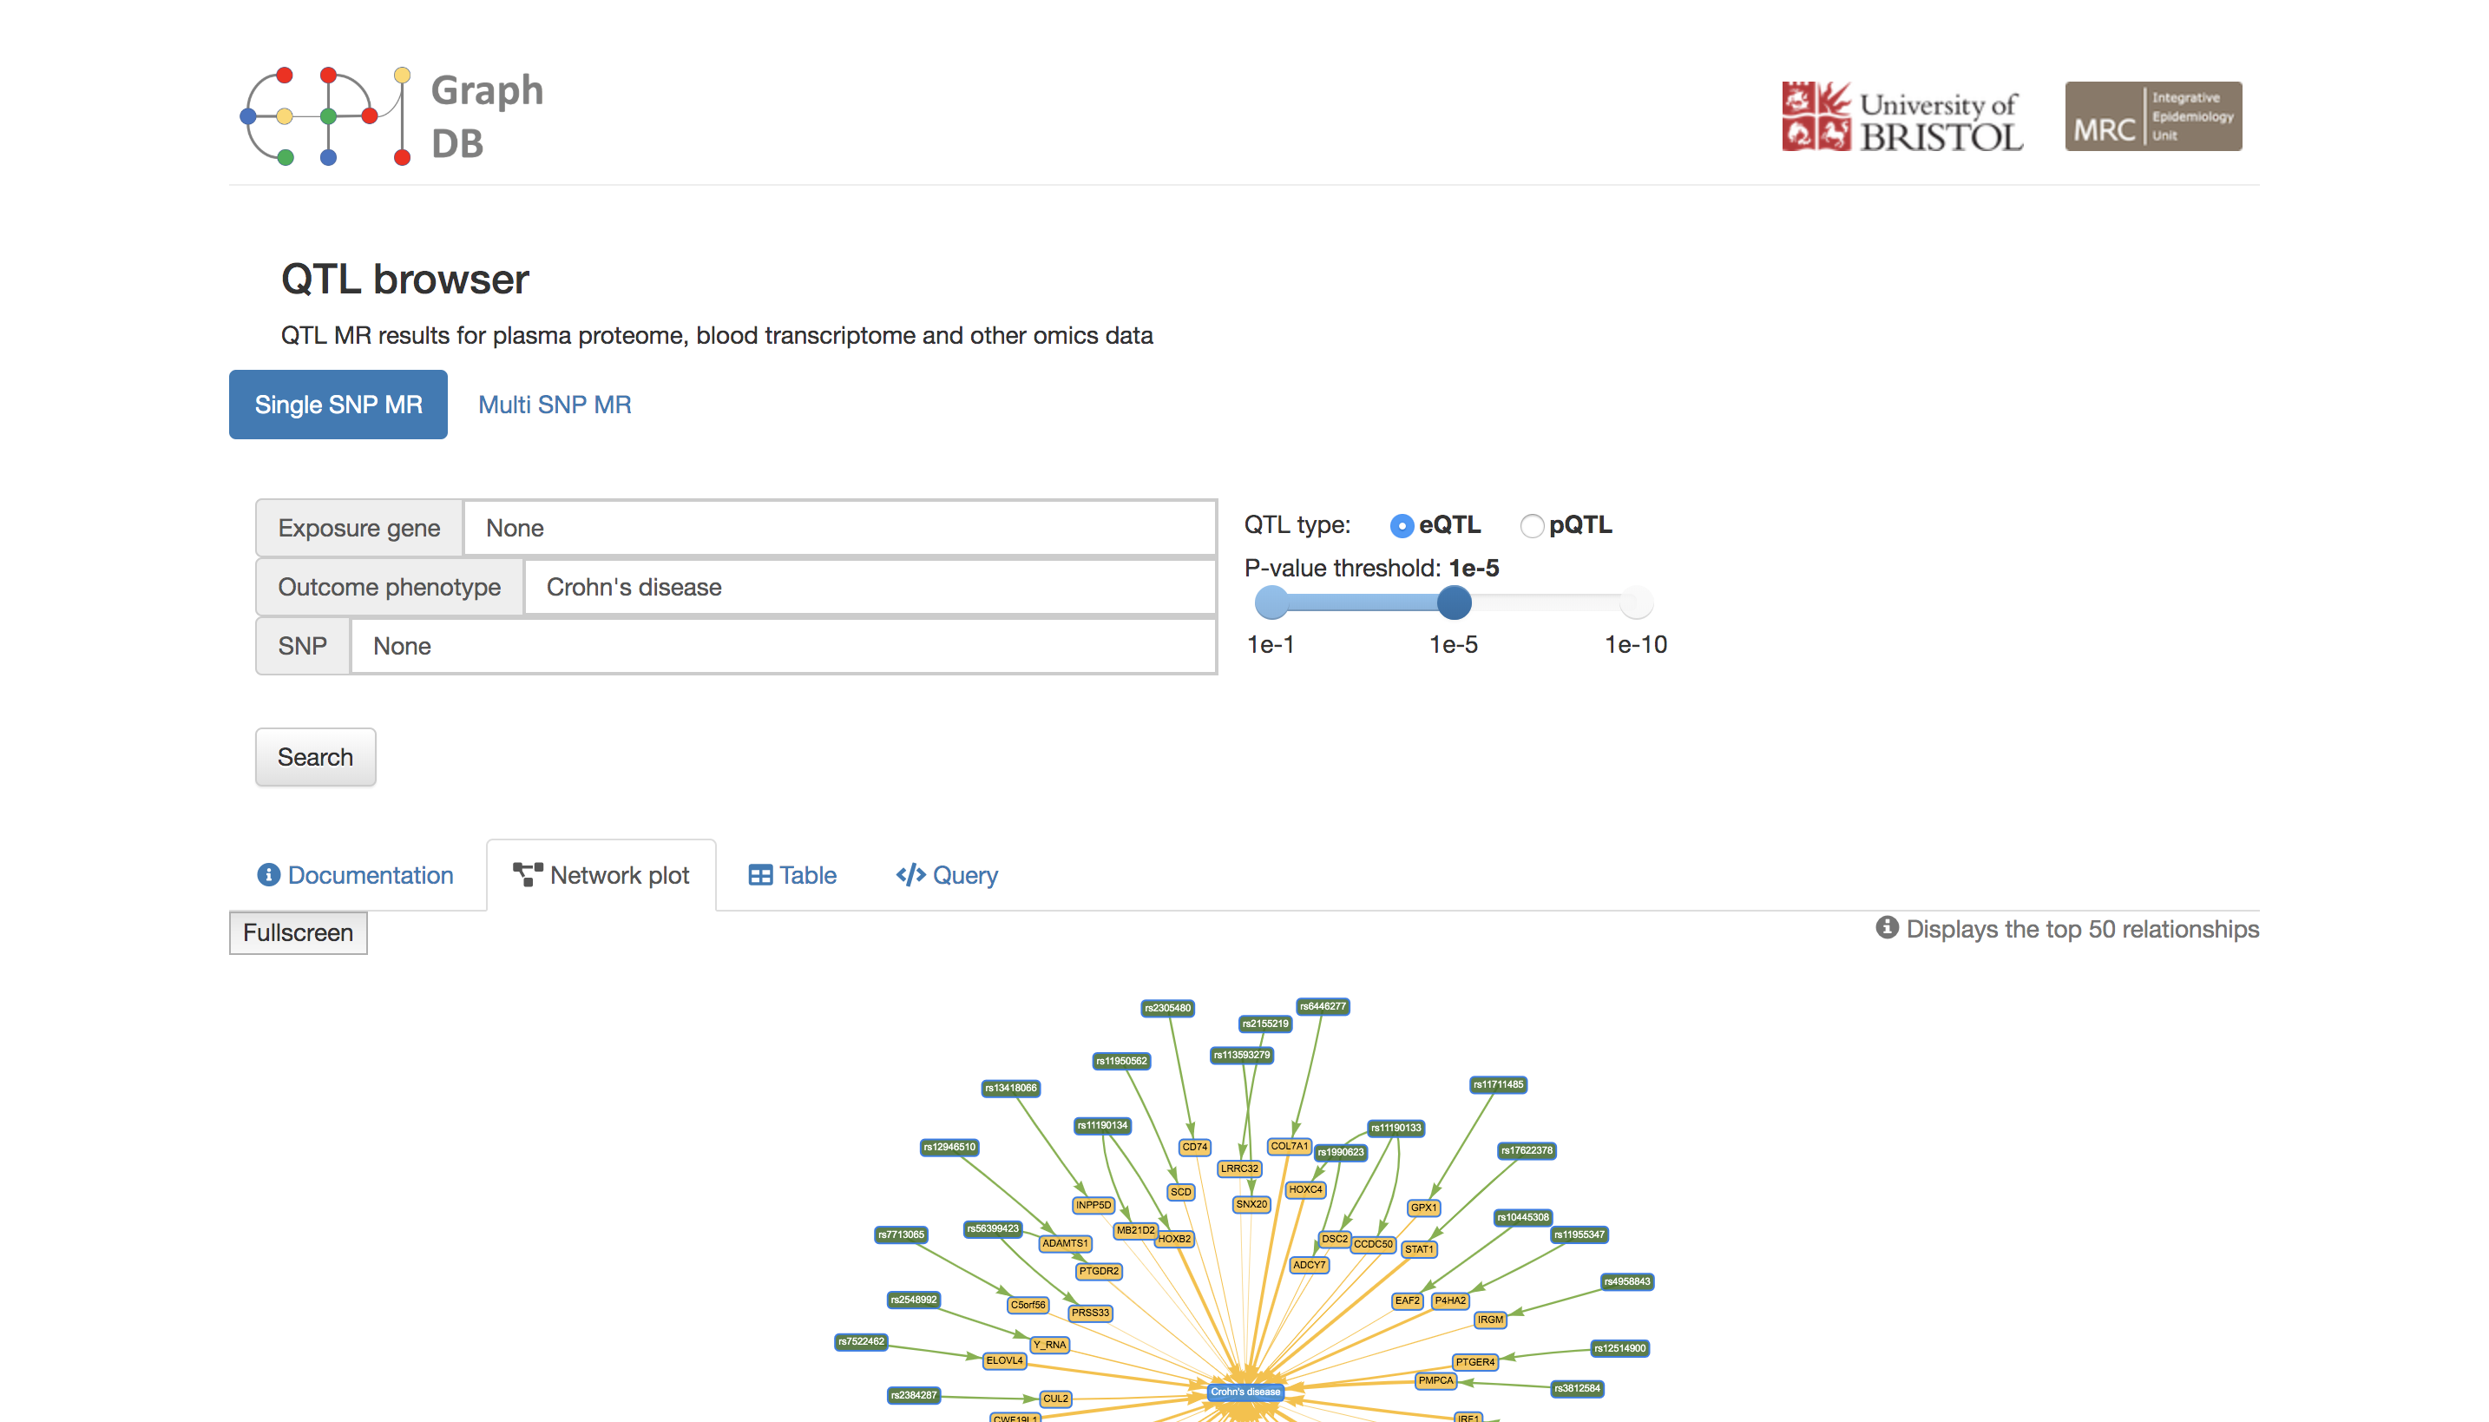Viewport: 2489px width, 1422px height.
Task: Click the Exposure gene dropdown field
Action: (x=837, y=526)
